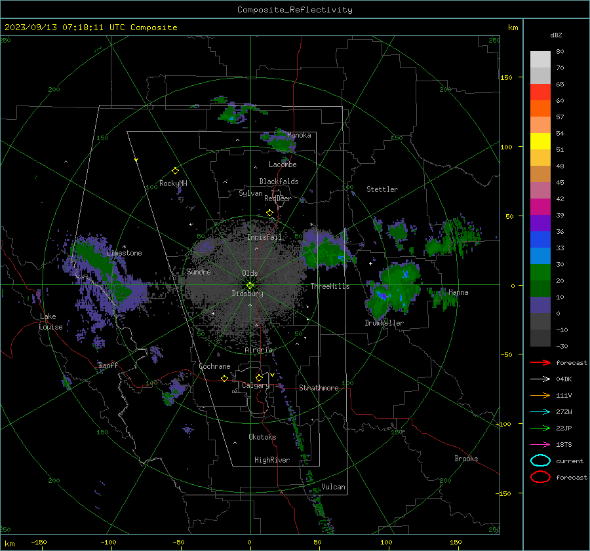Viewport: 590px width, 551px height.
Task: Click the HighRiver label
Action: 272,460
